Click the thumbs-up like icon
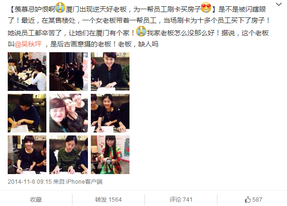The image size is (287, 206). 248,199
